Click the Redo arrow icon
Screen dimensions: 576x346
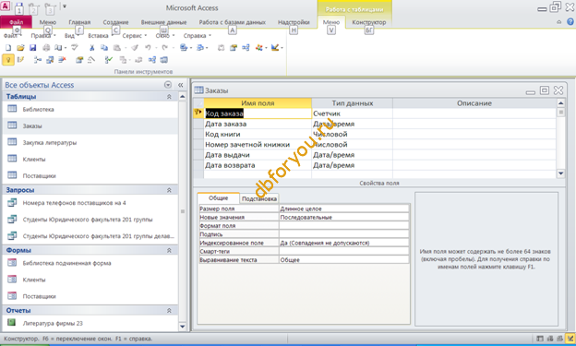(164, 48)
